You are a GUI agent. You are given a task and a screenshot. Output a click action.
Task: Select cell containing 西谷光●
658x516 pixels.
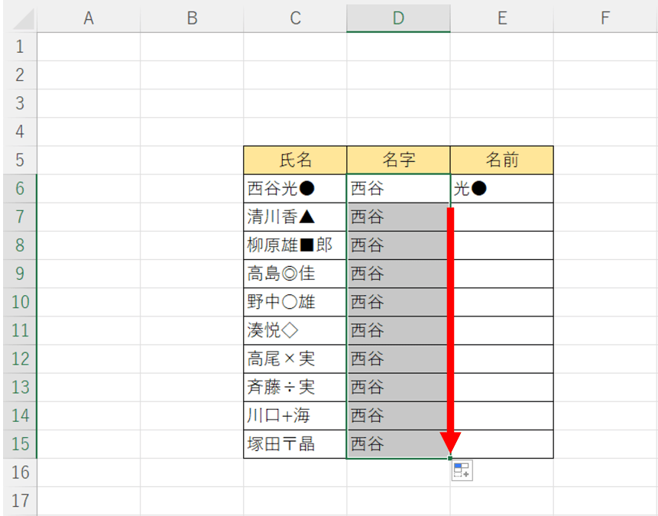coord(295,189)
